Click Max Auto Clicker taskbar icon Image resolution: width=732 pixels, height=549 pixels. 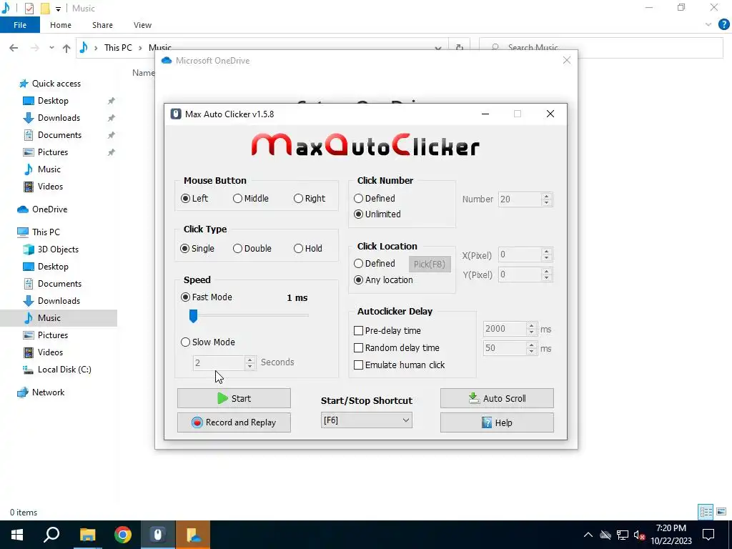158,535
